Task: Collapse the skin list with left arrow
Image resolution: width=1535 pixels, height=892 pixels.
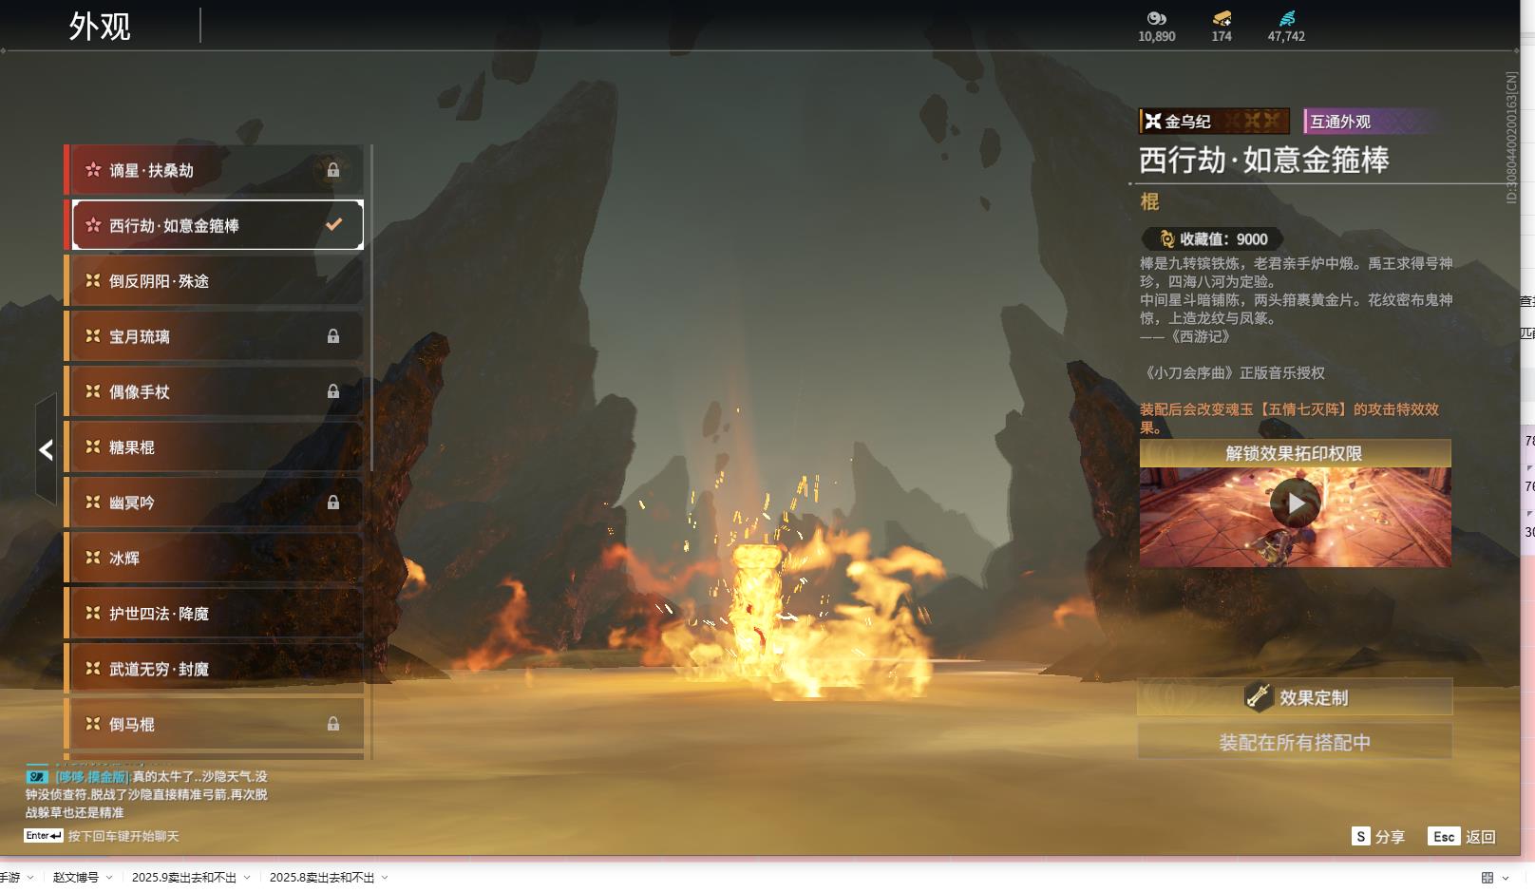Action: coord(46,449)
